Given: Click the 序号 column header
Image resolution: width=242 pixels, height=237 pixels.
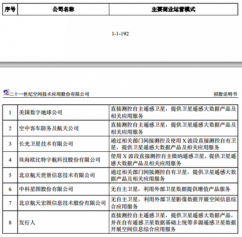Looking at the screenshot, I should tap(10, 10).
